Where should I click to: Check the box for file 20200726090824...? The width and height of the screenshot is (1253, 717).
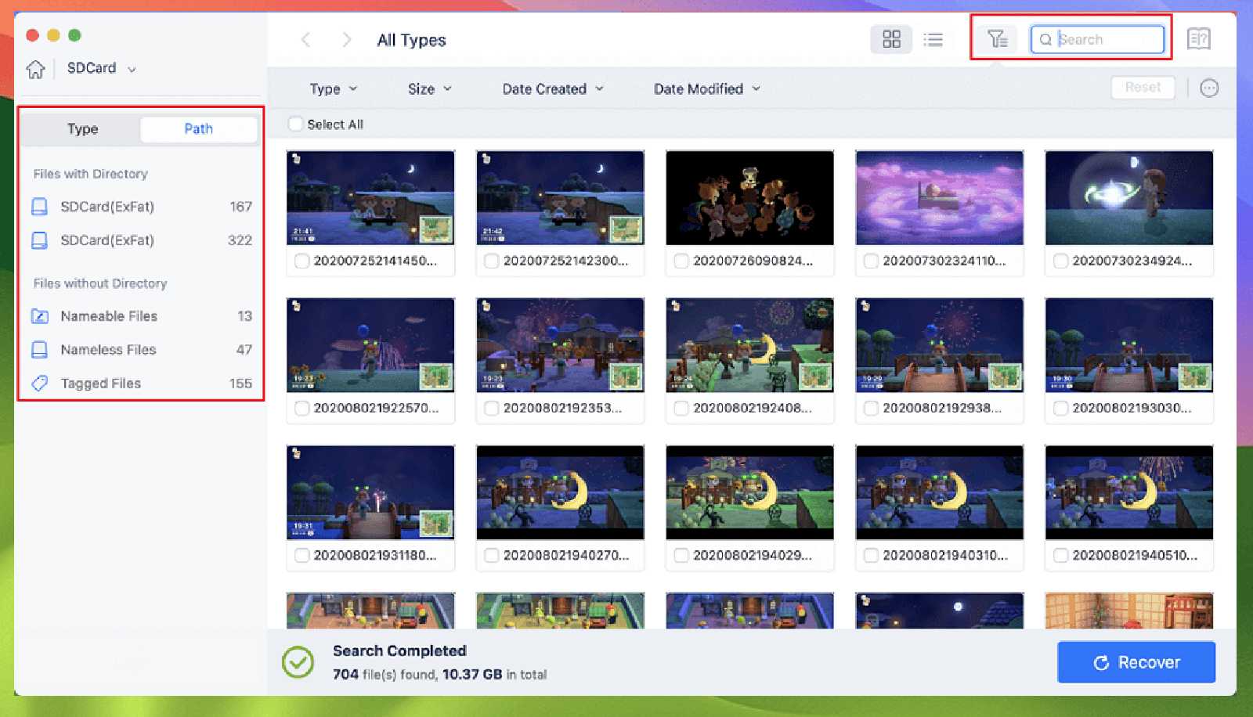(681, 261)
